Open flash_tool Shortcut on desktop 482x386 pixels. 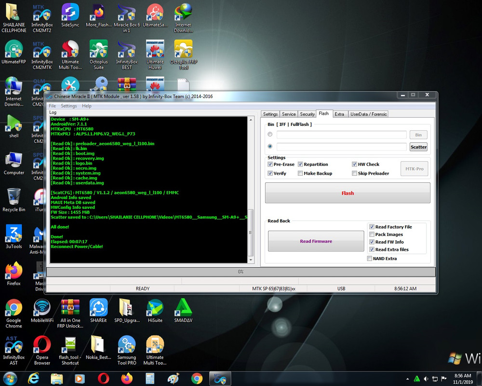(70, 351)
